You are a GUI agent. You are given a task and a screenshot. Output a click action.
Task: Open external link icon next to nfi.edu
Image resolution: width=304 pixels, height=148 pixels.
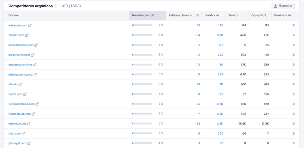pos(20,85)
